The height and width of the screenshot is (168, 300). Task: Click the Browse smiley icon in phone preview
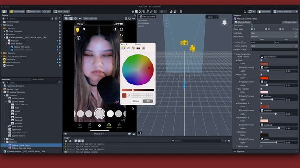click(109, 126)
